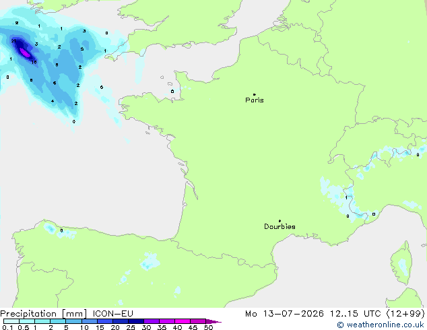
Task: Click the ICON-EU model label
Action: pyautogui.click(x=112, y=314)
